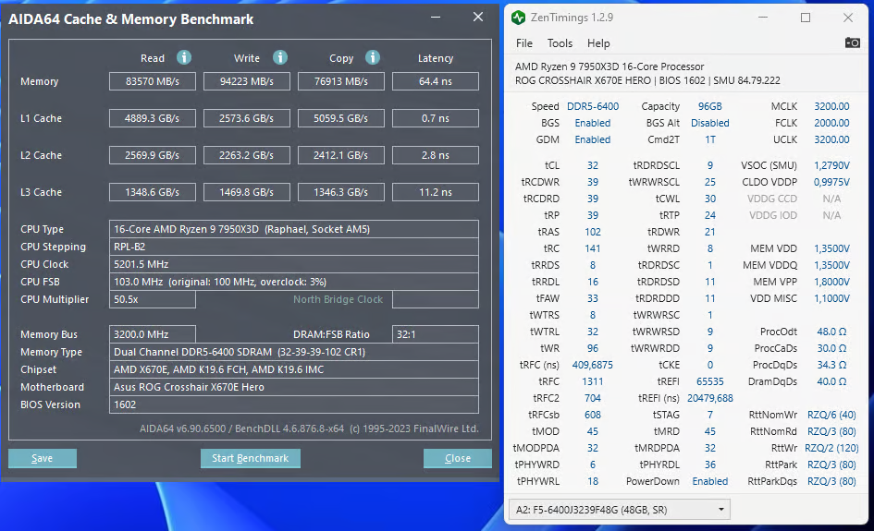The width and height of the screenshot is (874, 531).
Task: Minimize the AIDA64 benchmark window
Action: pyautogui.click(x=436, y=18)
